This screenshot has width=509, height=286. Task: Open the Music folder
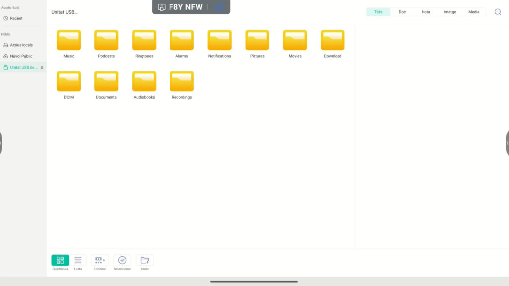point(69,41)
